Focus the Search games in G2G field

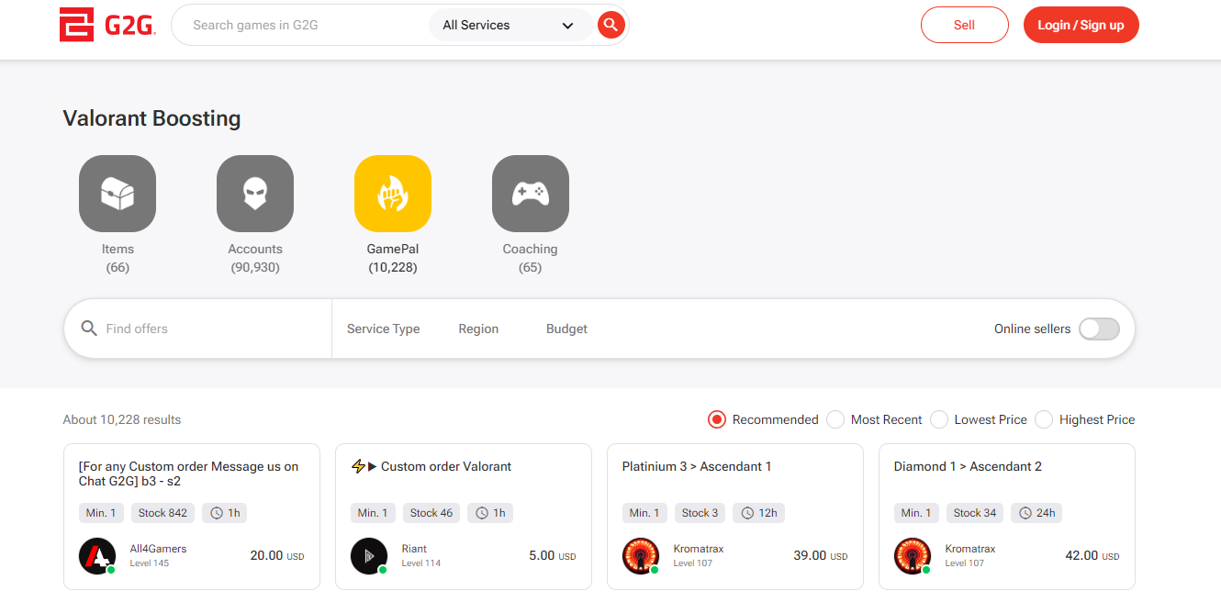(x=303, y=25)
